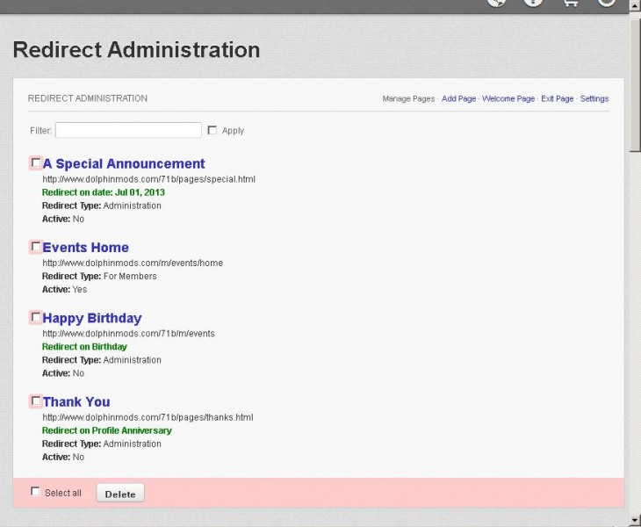Open the Thank You redirect link

click(76, 402)
